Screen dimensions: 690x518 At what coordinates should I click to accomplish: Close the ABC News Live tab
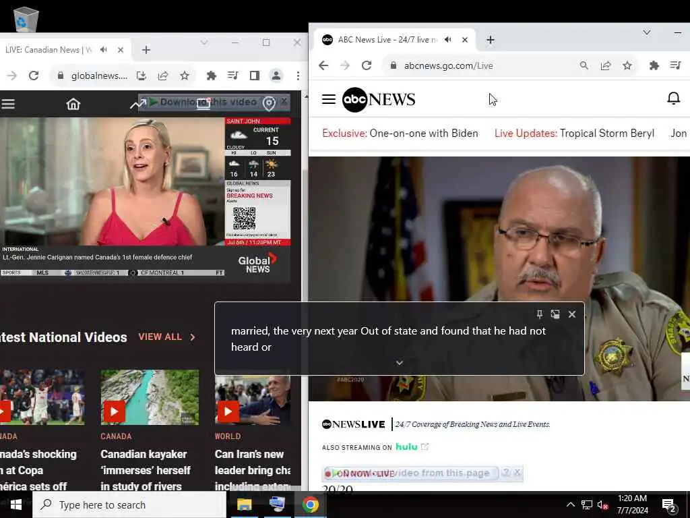(x=465, y=40)
